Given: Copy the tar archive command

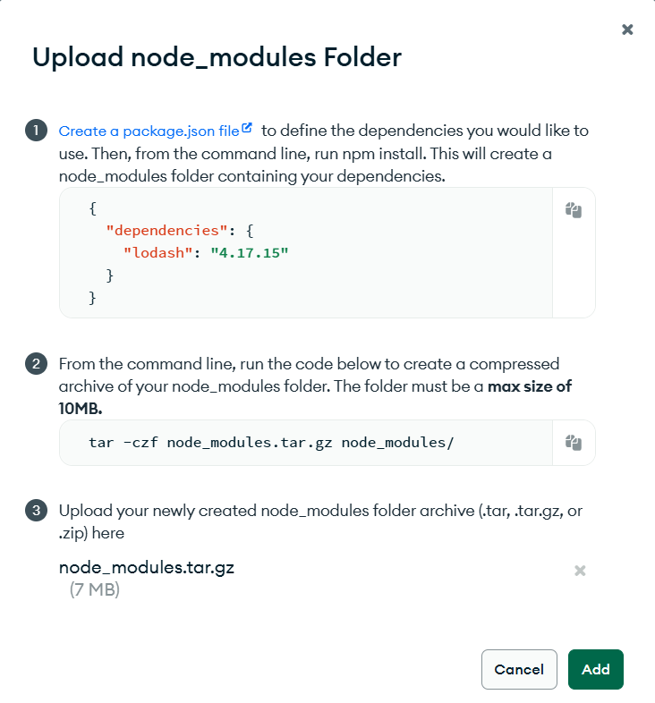Looking at the screenshot, I should (574, 443).
